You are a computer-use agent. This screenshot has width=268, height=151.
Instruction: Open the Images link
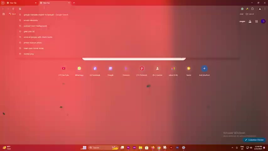(x=242, y=21)
